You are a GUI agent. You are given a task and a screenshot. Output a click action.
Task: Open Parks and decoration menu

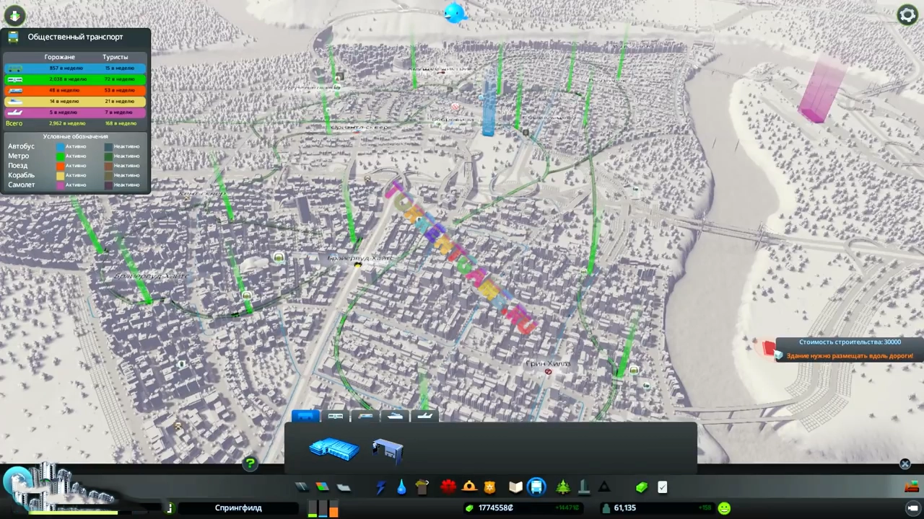tap(563, 487)
